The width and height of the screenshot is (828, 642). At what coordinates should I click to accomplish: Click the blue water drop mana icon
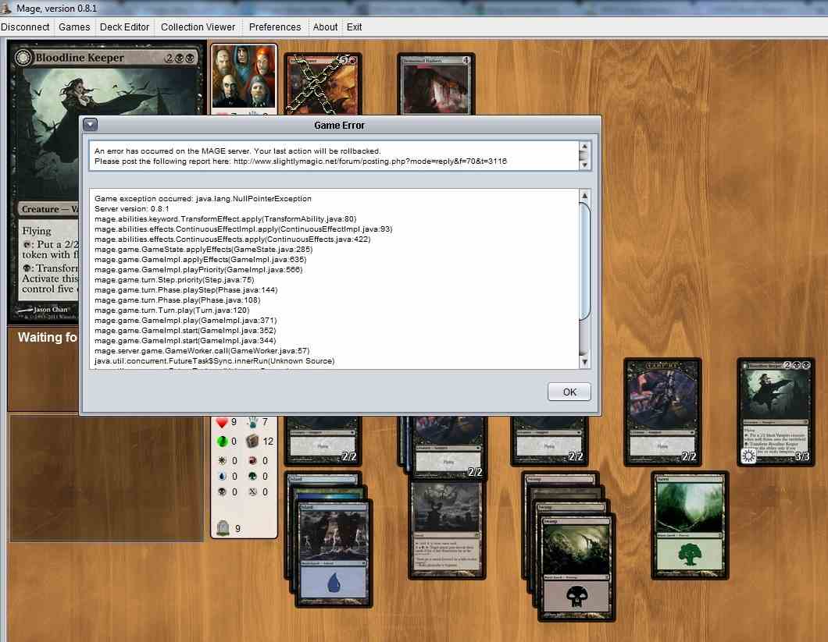click(x=223, y=477)
